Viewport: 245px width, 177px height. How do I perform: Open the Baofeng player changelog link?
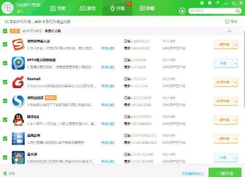[108, 142]
